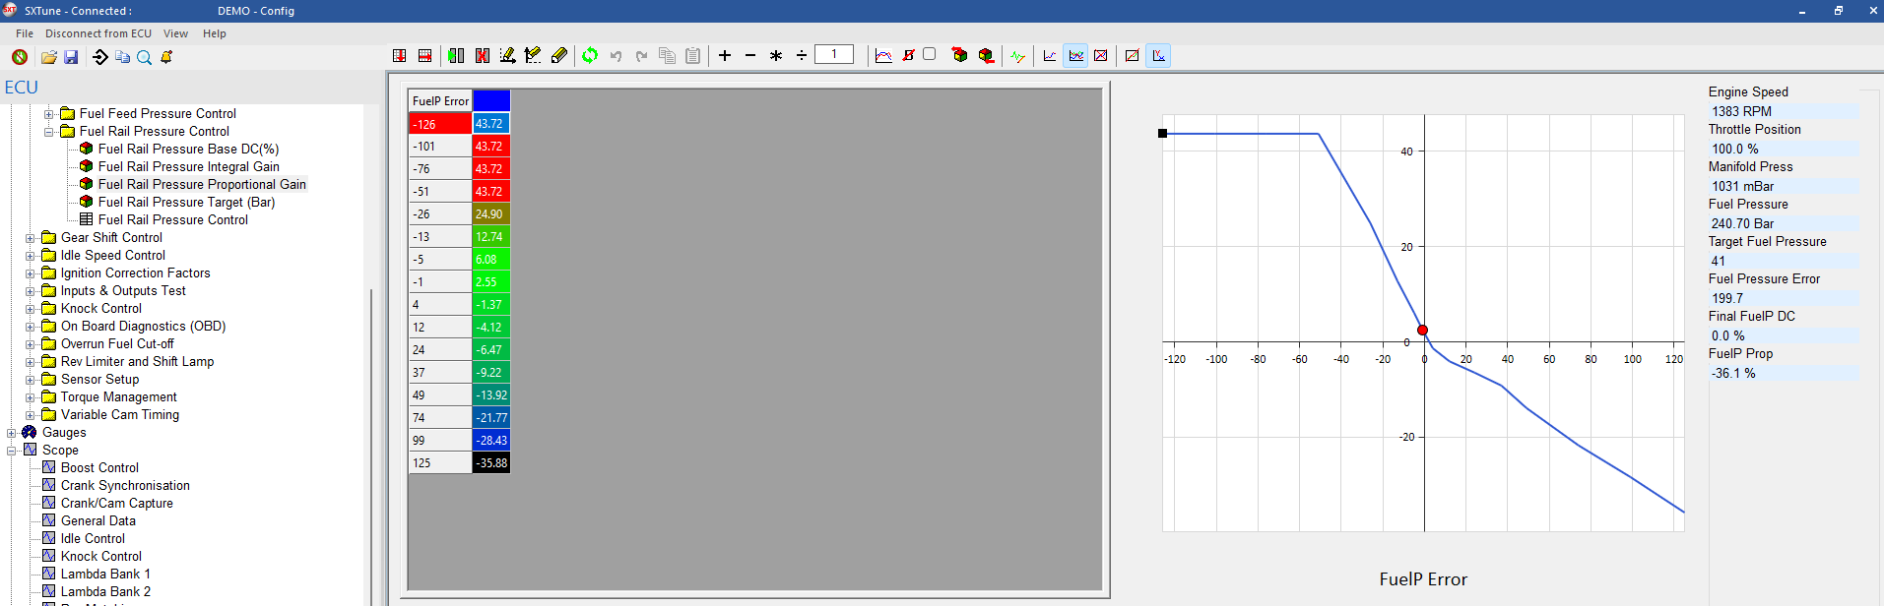Image resolution: width=1884 pixels, height=606 pixels.
Task: Click the pencil with vertical axis icon
Action: pos(533,56)
